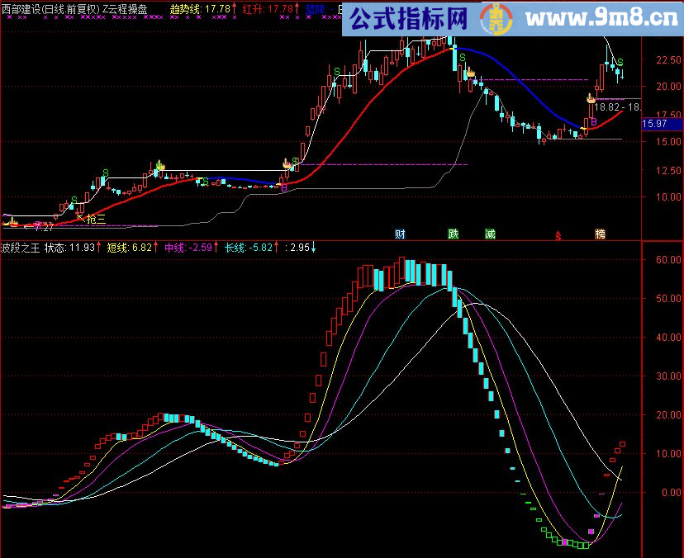
Task: Click the 财 finance info icon
Action: tap(400, 234)
